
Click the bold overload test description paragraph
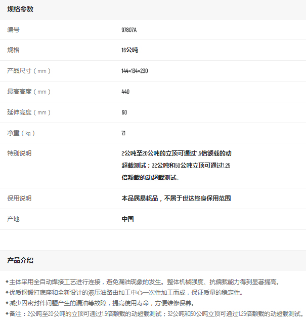point(176,165)
